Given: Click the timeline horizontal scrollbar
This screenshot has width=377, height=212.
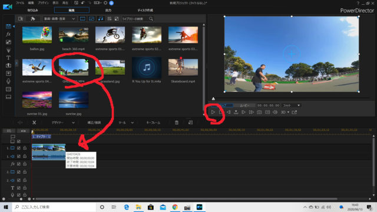Looking at the screenshot, I should point(186,199).
